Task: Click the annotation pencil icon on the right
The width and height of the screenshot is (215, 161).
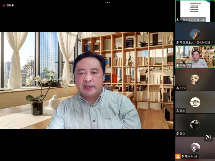Action: [x=208, y=137]
